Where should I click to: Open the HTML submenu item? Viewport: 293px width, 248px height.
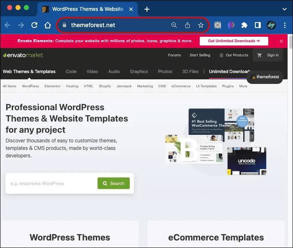click(88, 86)
